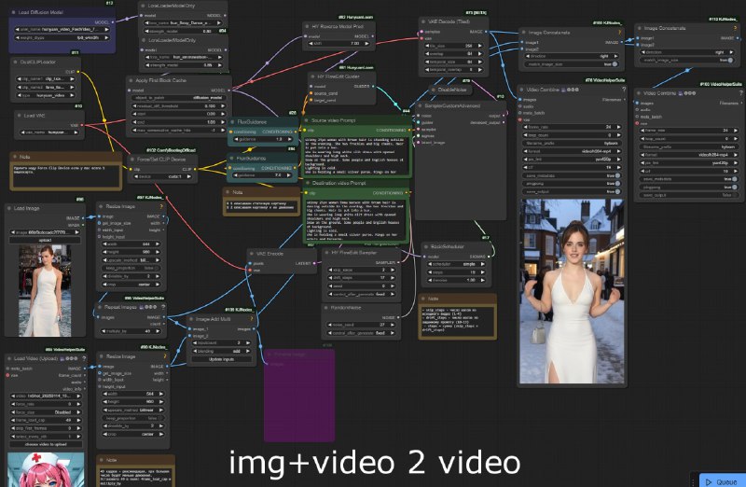Toggle save_metadata on Video Combine #78
The height and width of the screenshot is (487, 746).
coord(573,175)
